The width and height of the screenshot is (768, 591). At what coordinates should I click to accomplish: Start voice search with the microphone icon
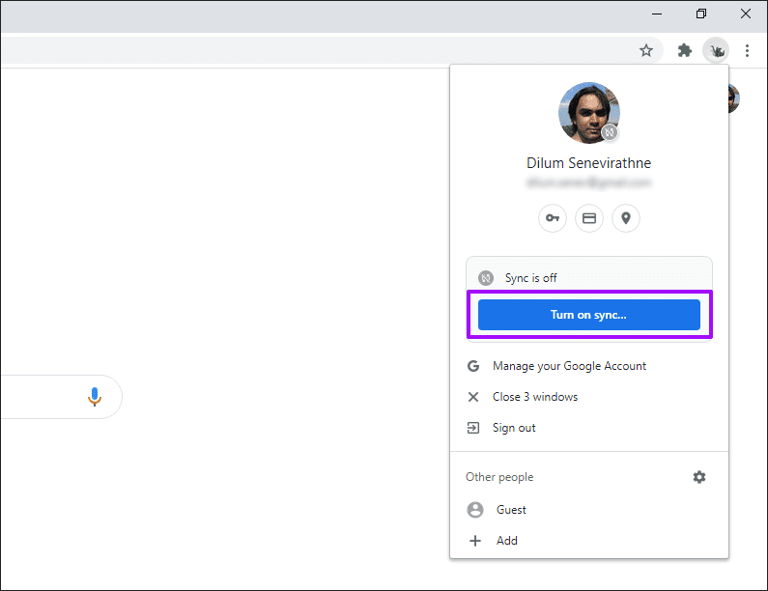point(95,397)
